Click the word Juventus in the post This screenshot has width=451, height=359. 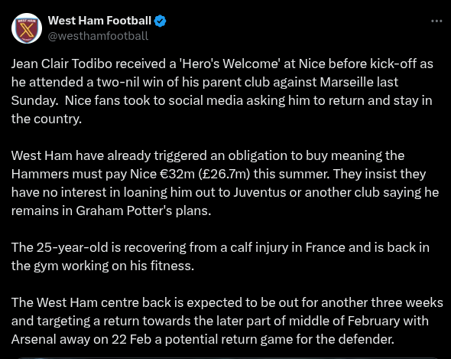click(x=259, y=192)
